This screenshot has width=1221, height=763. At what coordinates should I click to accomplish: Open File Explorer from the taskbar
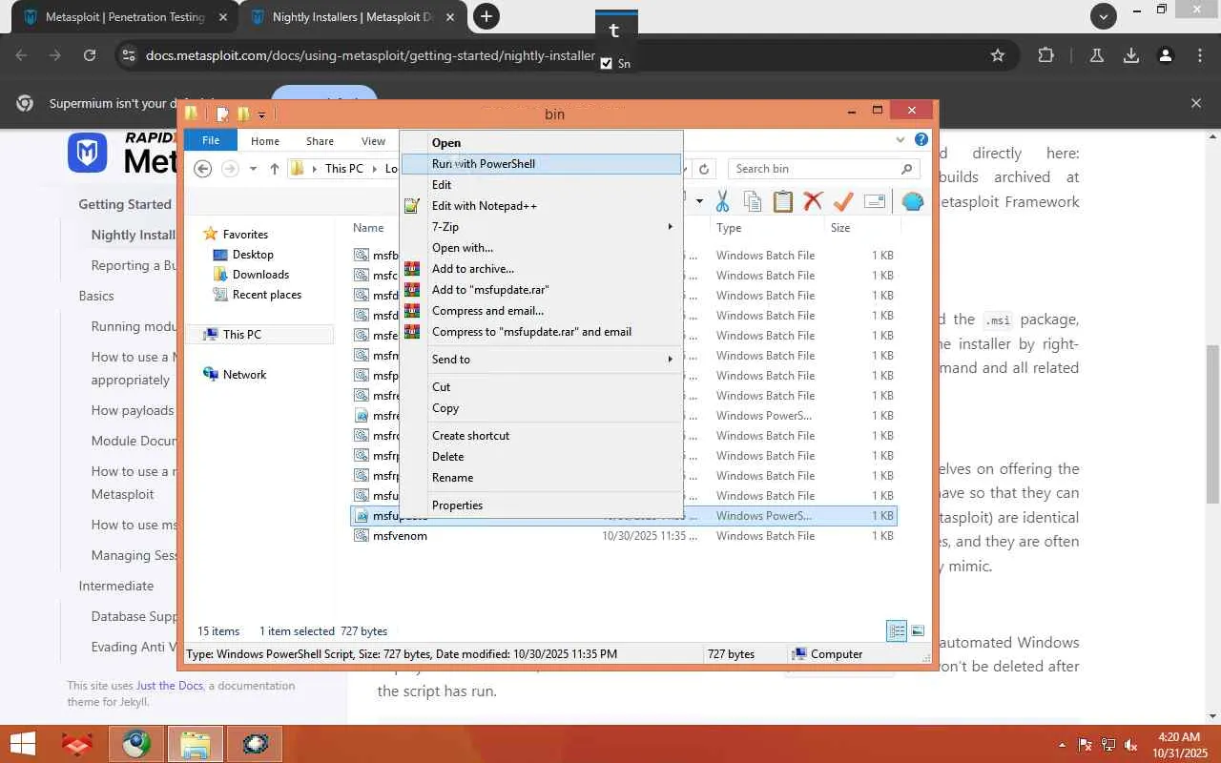195,744
